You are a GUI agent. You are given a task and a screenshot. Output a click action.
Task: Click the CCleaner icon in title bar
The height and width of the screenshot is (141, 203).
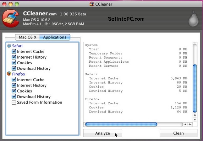click(92, 4)
